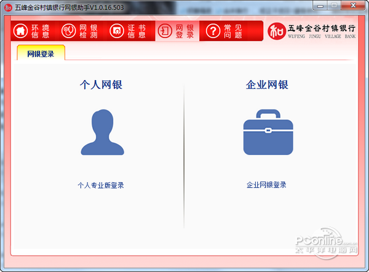
Task: Click the app icon in title bar
Action: (8, 7)
